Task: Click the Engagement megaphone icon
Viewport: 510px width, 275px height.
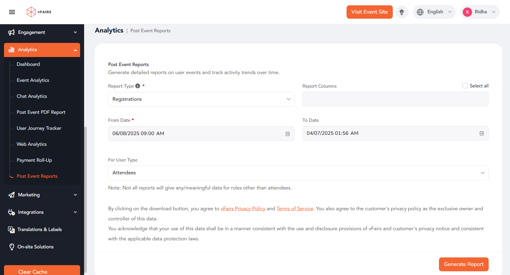Action: tap(11, 32)
